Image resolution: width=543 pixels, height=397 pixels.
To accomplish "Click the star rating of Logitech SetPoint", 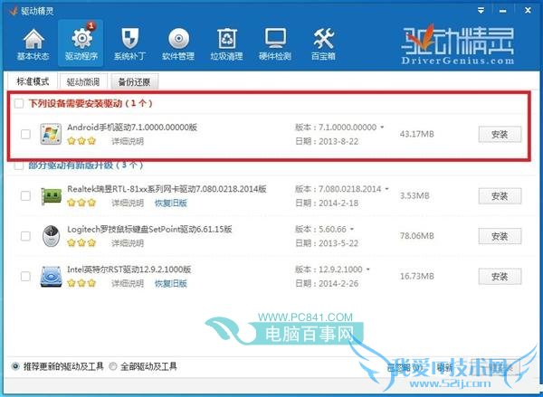I will [81, 243].
